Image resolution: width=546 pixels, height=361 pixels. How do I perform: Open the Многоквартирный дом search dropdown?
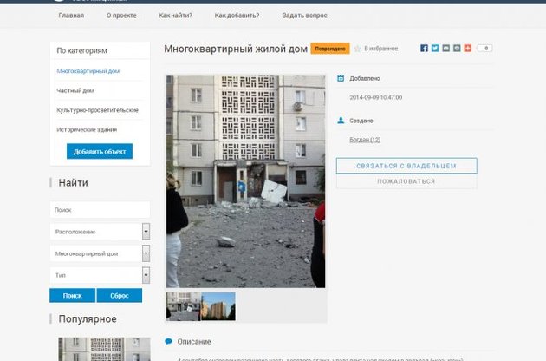coord(100,253)
